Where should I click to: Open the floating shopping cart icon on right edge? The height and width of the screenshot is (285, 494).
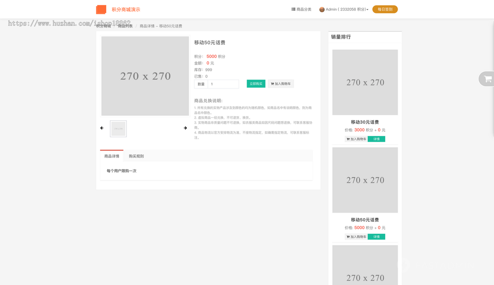(x=488, y=79)
